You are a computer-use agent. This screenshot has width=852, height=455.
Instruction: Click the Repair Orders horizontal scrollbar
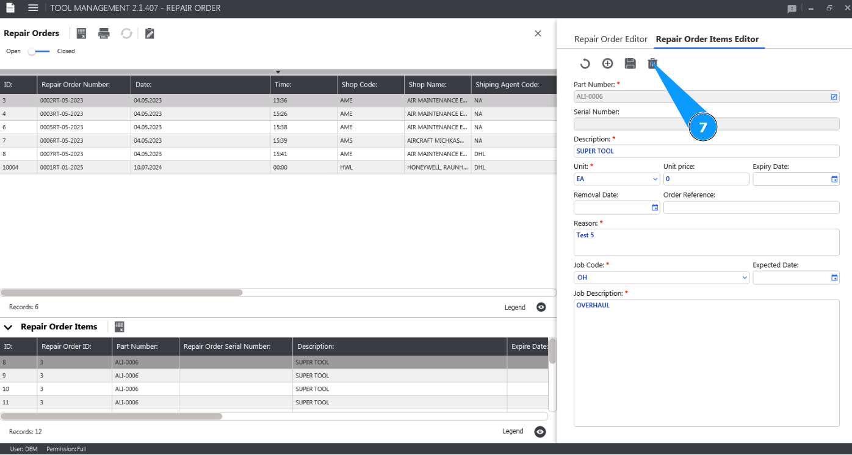[x=121, y=293]
